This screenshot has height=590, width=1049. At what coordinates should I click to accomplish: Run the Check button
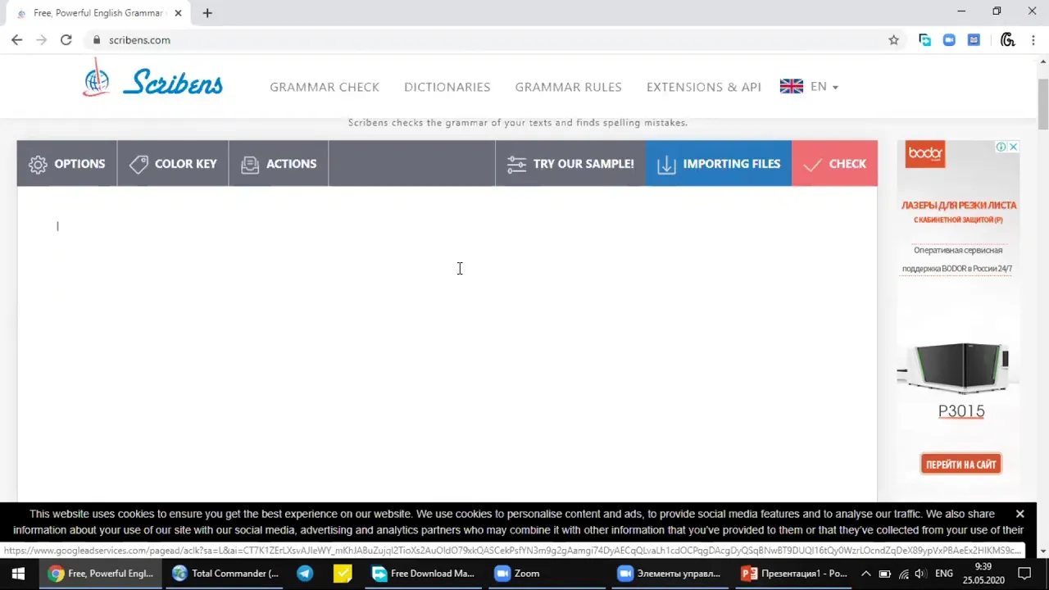click(834, 163)
